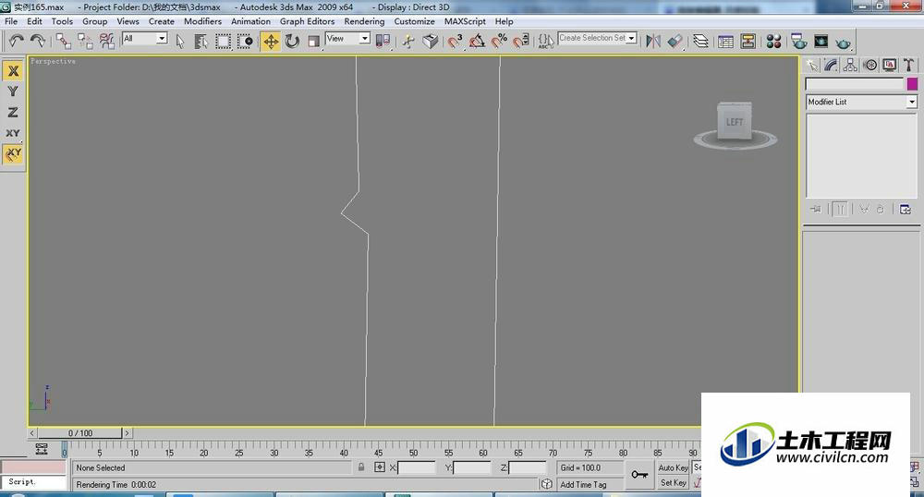Click the object name input field

[x=855, y=84]
